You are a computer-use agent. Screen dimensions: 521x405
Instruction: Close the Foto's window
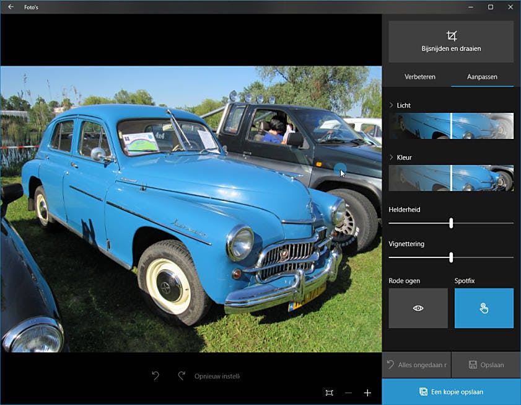pyautogui.click(x=510, y=7)
